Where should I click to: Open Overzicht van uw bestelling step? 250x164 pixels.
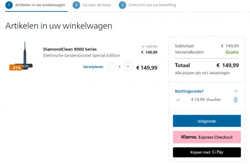tap(152, 5)
